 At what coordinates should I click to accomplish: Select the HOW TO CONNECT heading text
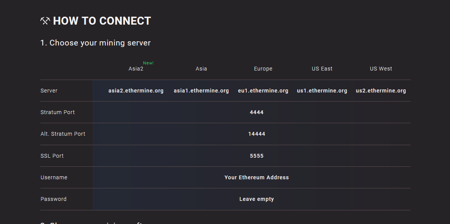(x=102, y=21)
